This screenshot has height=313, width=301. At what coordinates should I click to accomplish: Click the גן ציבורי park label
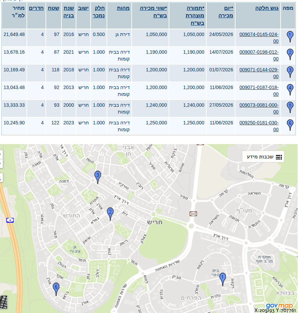(75, 249)
